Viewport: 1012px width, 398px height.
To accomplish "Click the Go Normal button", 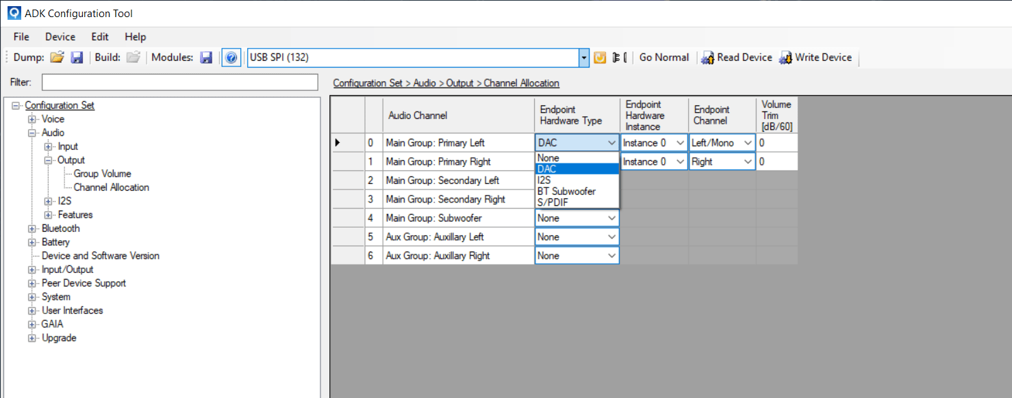I will [x=663, y=57].
